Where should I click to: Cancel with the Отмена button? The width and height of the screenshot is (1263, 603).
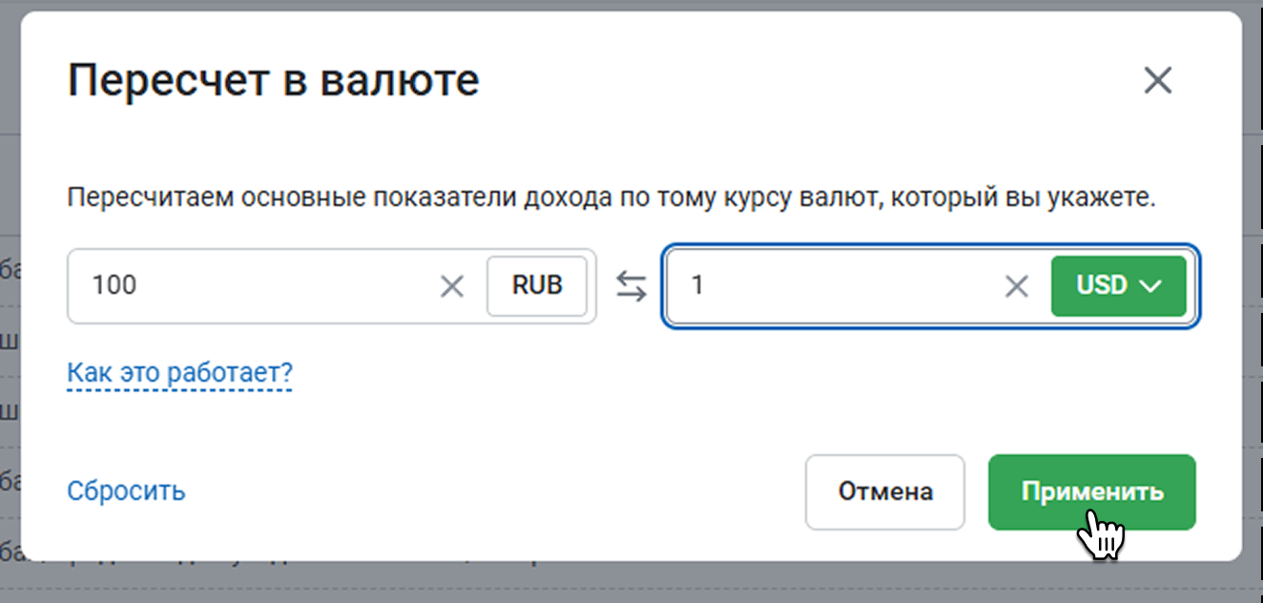click(885, 492)
